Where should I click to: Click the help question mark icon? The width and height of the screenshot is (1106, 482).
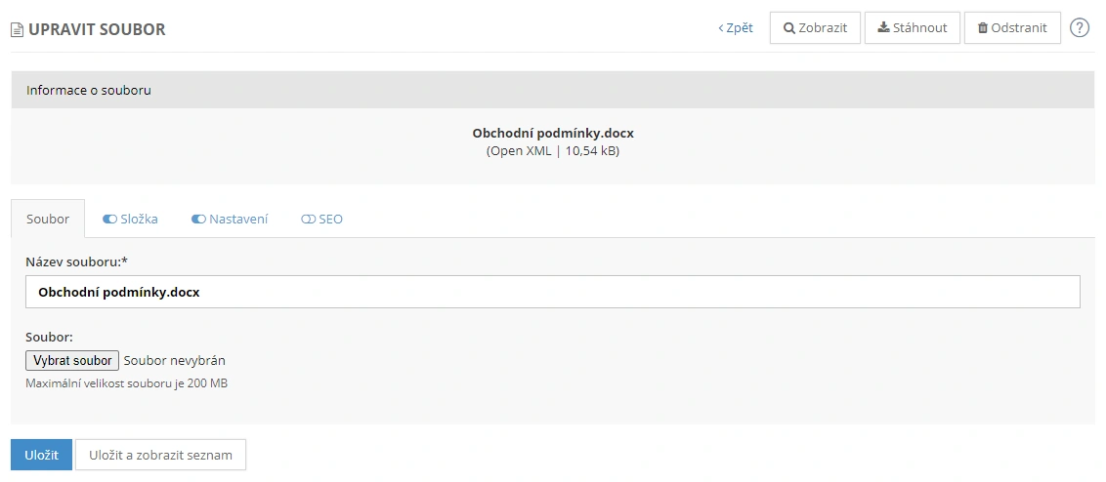(1080, 27)
